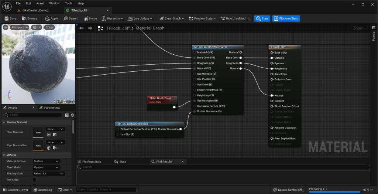Click the Enter Console Command field

tap(106, 190)
